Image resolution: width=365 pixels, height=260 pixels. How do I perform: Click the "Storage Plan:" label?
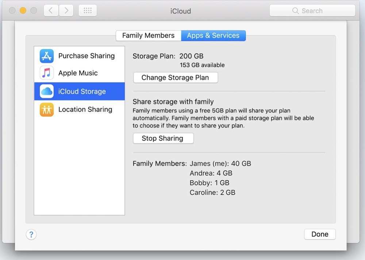point(154,56)
